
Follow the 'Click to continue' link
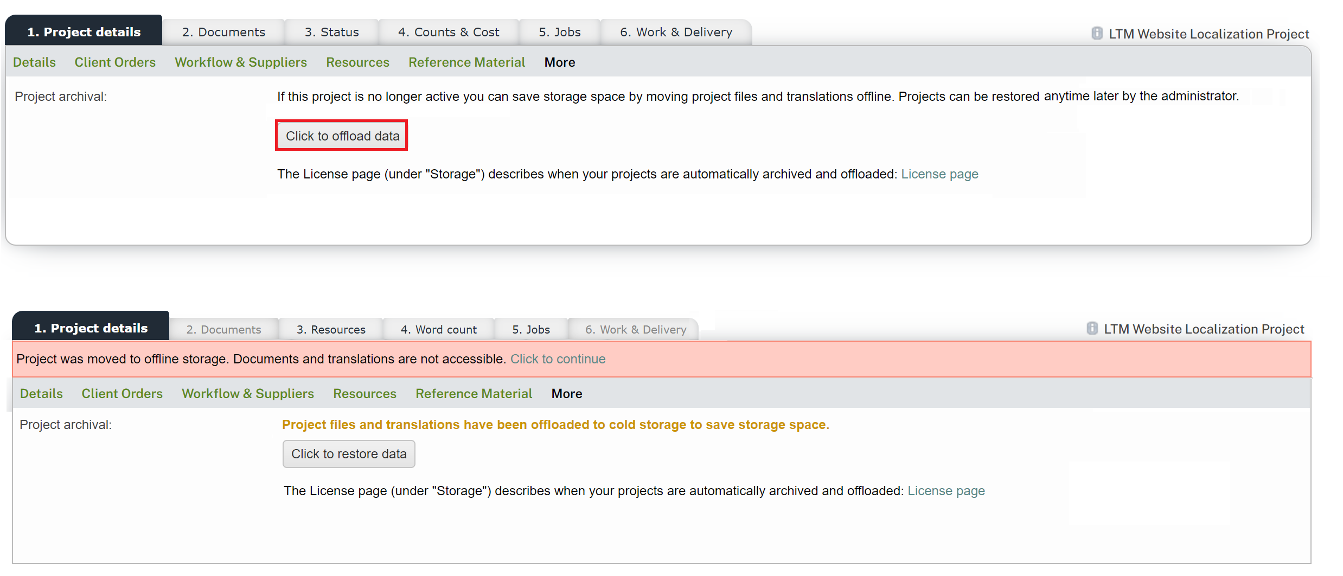pyautogui.click(x=558, y=359)
